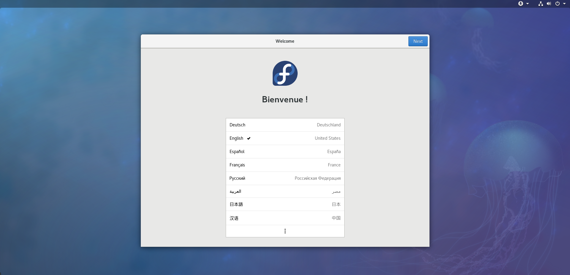Select Français language row
This screenshot has width=570, height=275.
[285, 165]
